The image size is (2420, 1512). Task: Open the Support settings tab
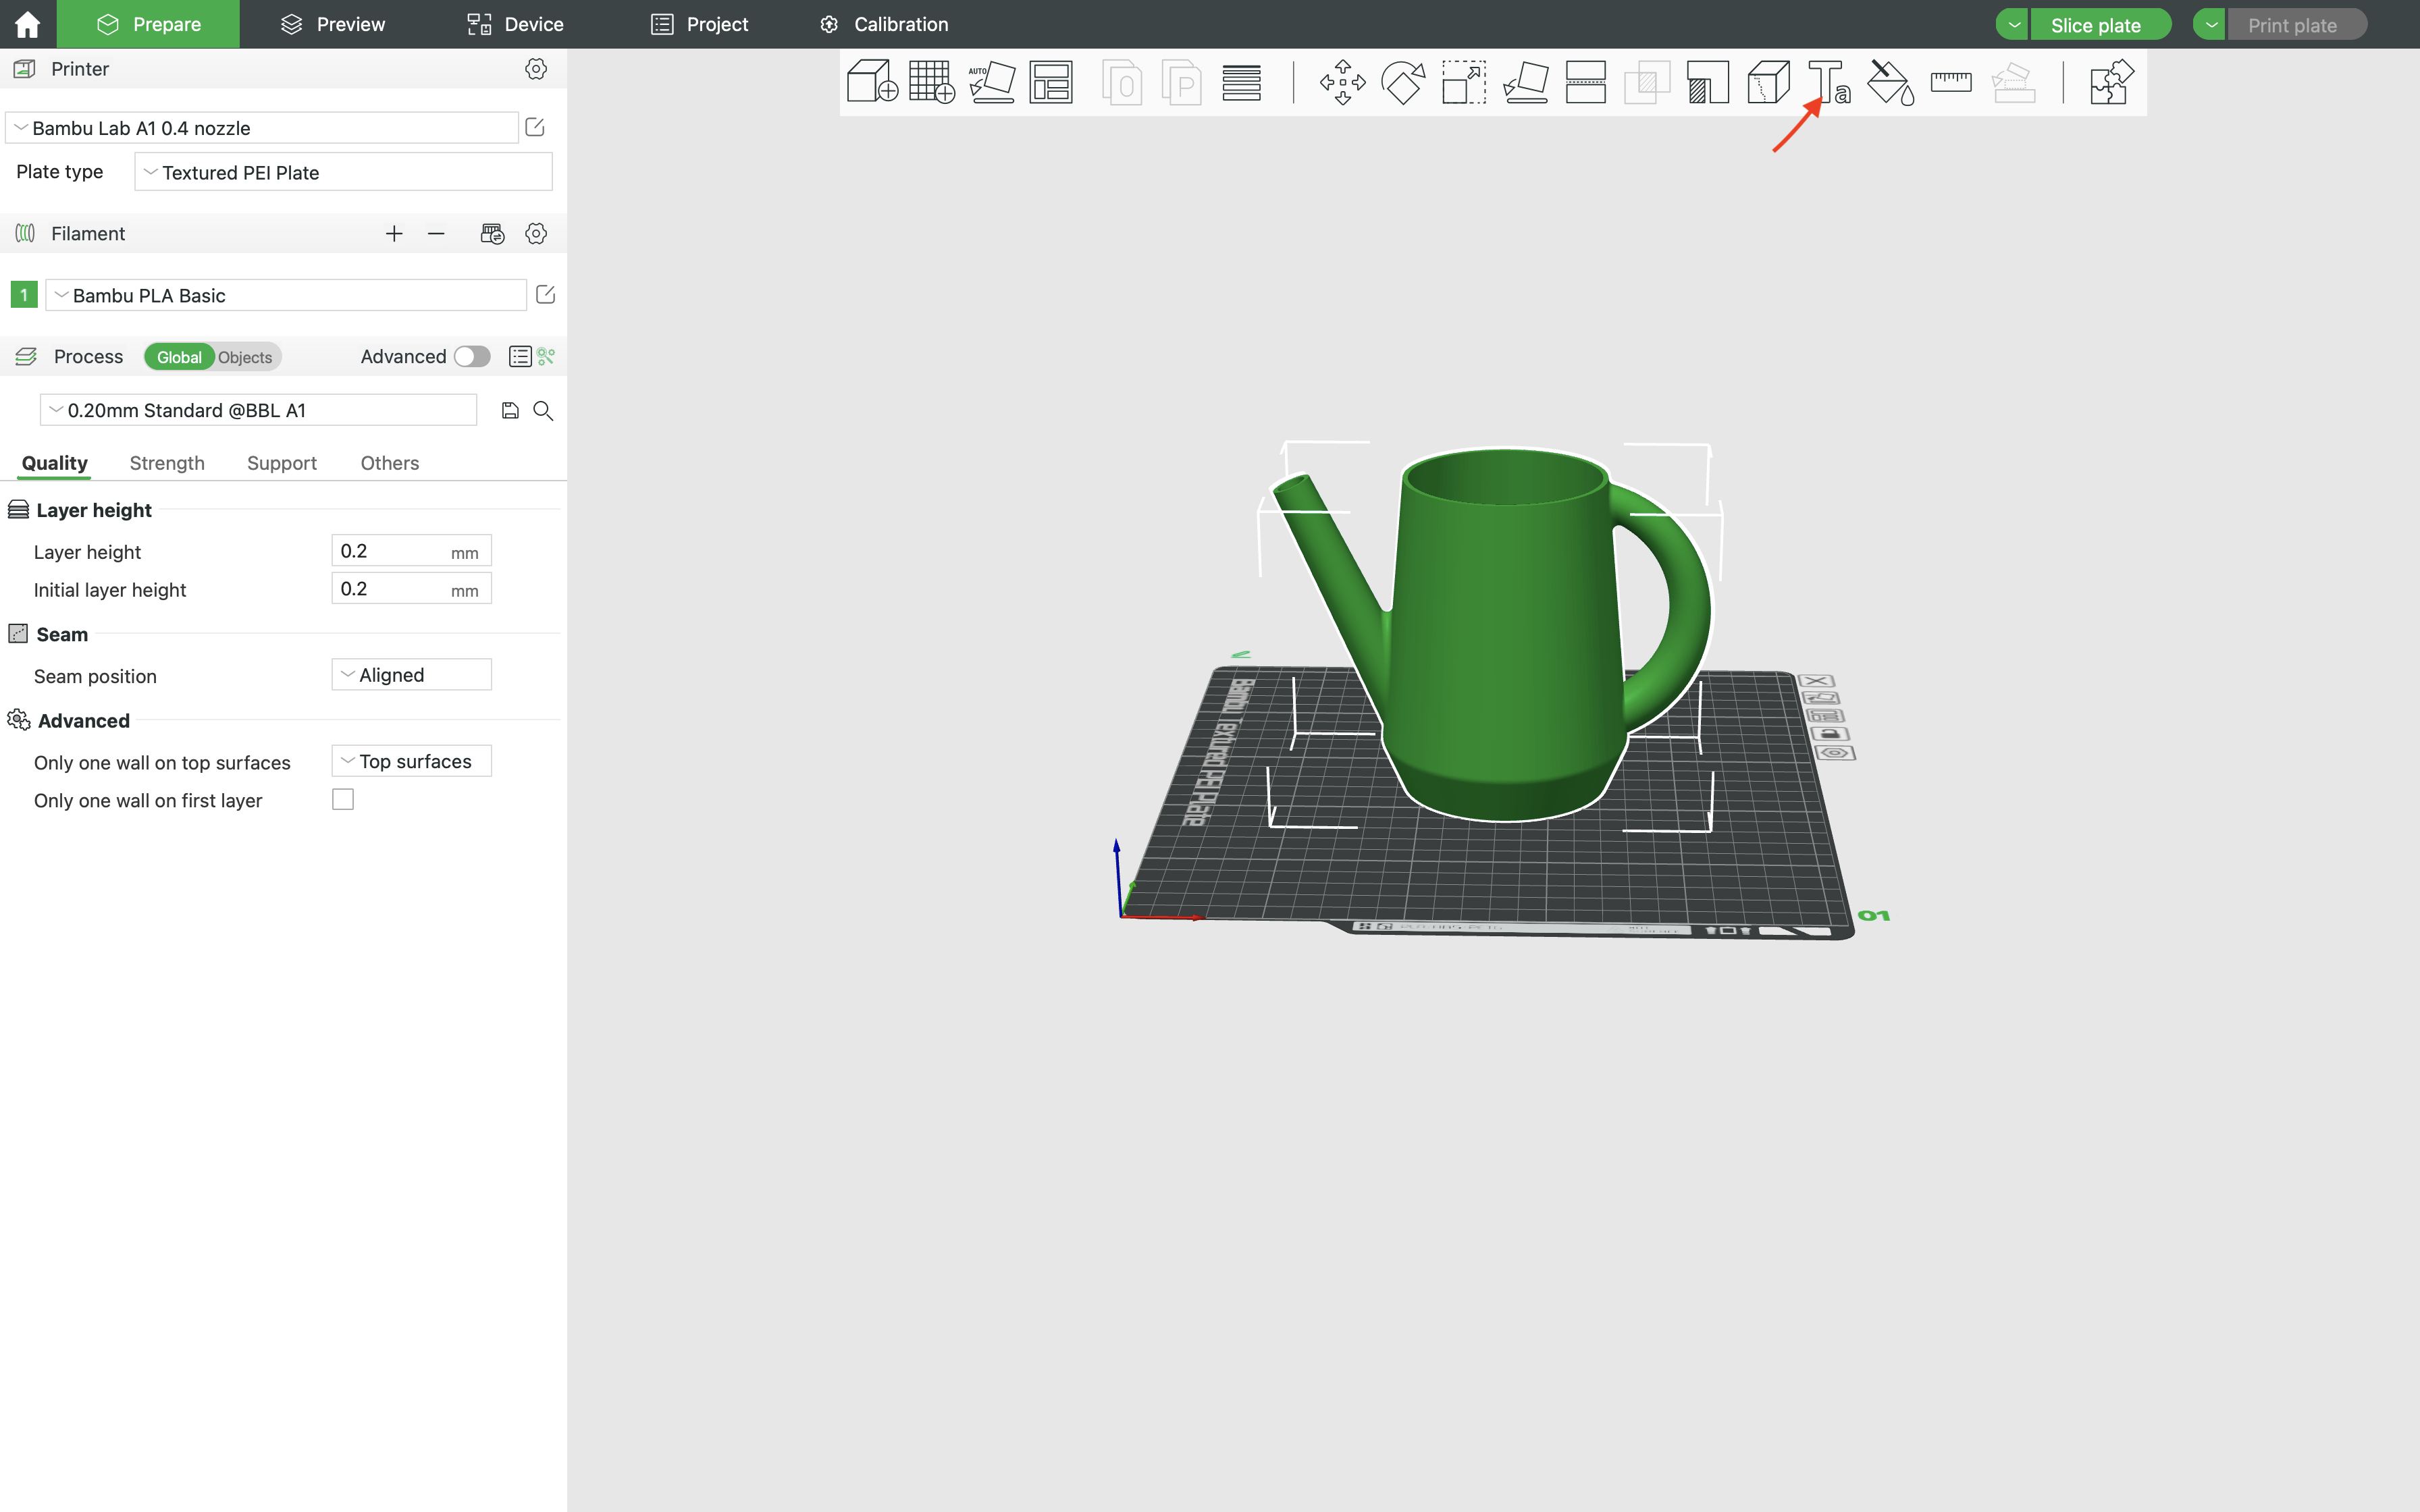tap(281, 463)
